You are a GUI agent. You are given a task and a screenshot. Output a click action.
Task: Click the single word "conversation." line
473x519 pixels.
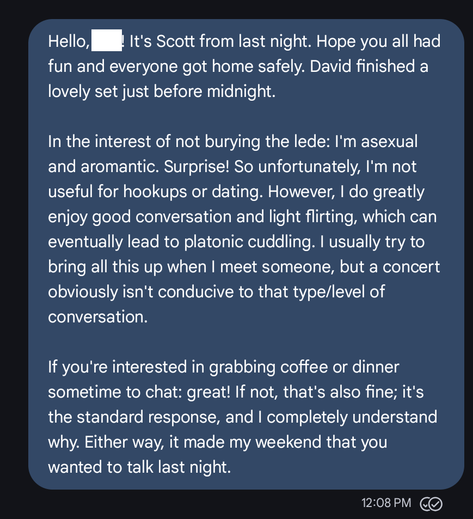(98, 317)
